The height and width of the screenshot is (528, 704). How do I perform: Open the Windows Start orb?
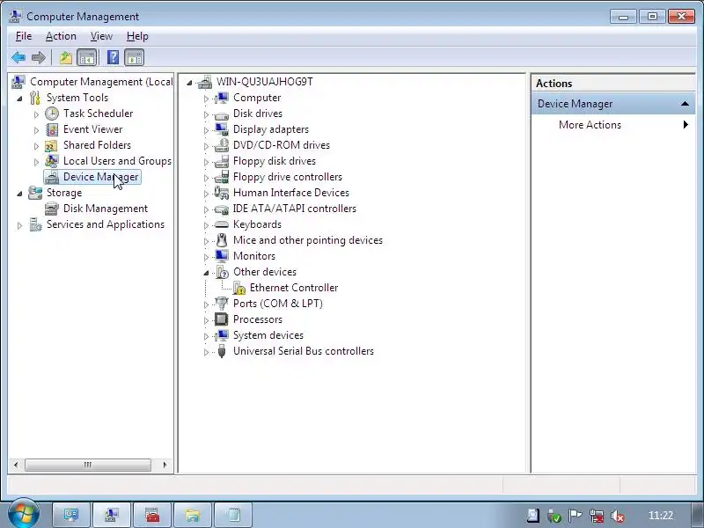tap(23, 513)
